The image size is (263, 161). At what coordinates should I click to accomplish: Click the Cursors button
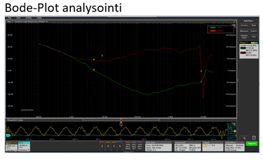244,25
